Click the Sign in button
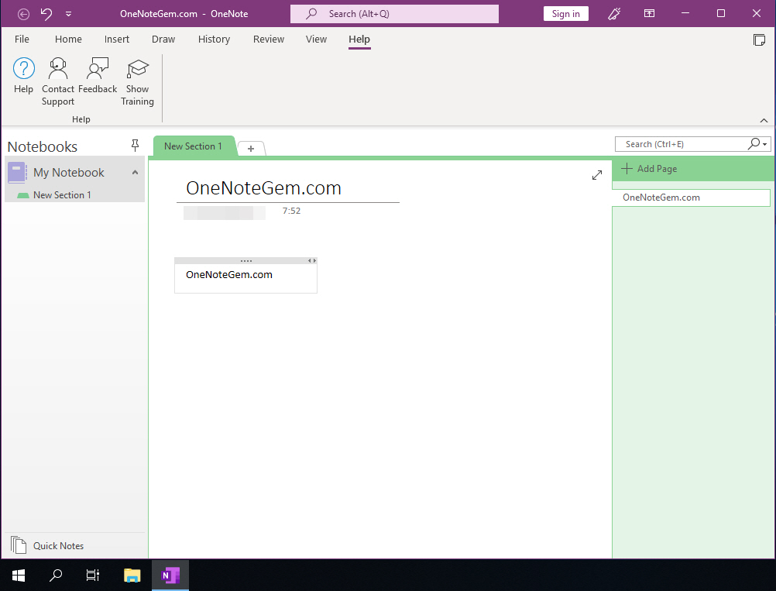Image resolution: width=776 pixels, height=591 pixels. tap(565, 14)
